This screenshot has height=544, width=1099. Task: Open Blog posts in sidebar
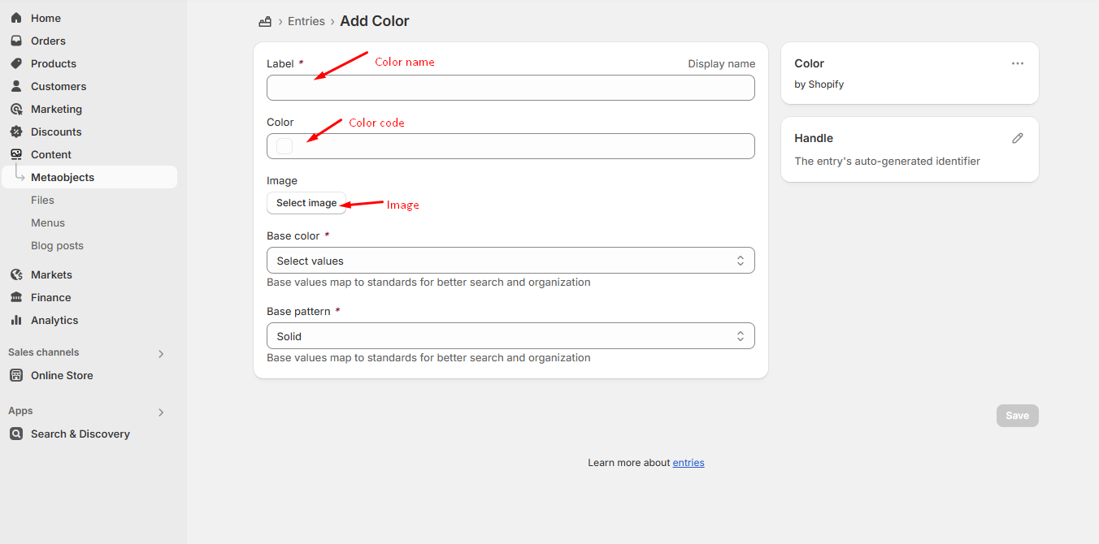coord(57,245)
